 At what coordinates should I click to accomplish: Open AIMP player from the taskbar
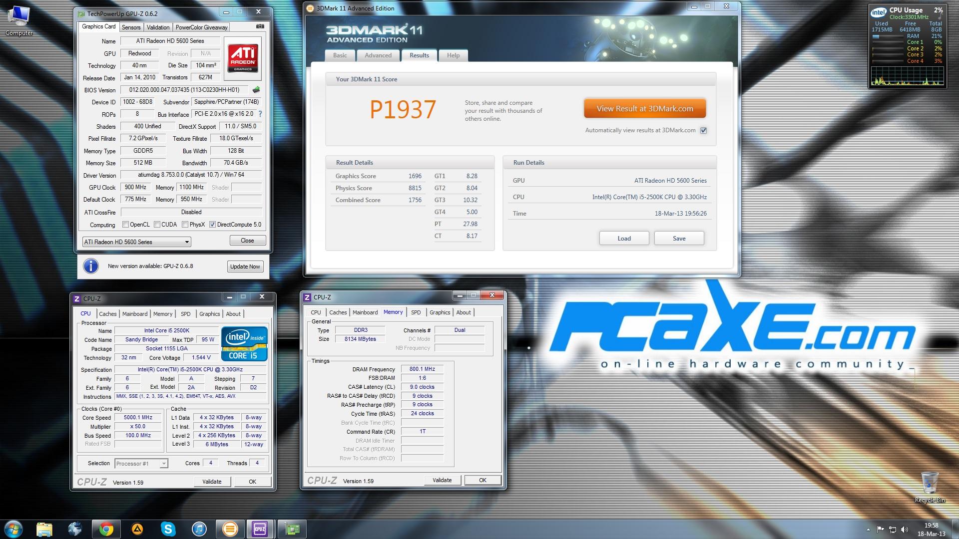pyautogui.click(x=137, y=529)
